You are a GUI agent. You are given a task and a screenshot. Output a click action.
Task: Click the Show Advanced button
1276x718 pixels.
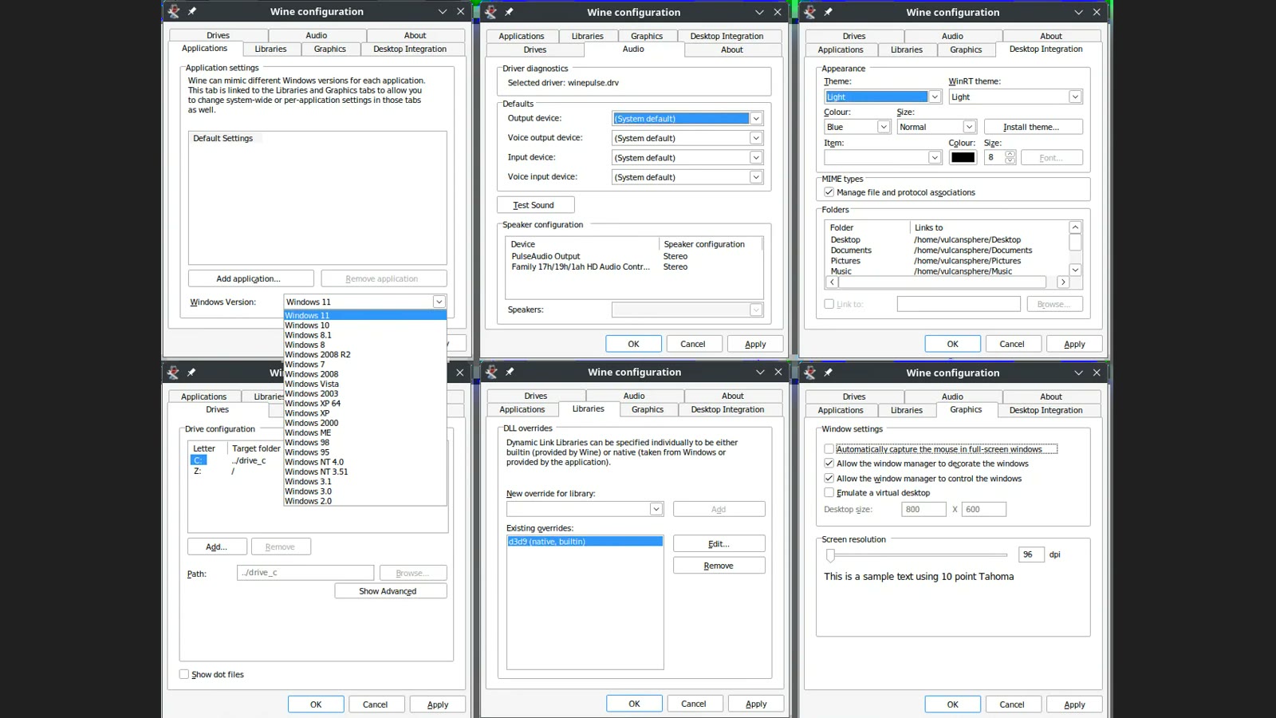point(391,591)
